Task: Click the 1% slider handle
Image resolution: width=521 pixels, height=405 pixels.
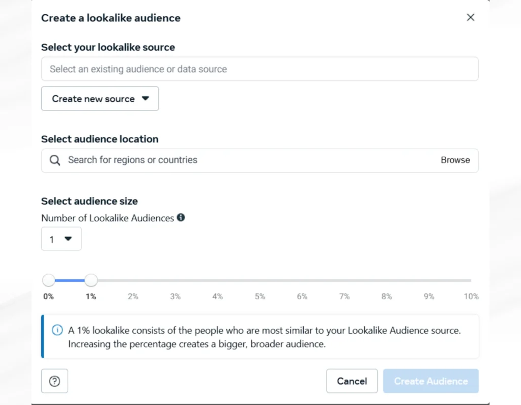Action: coord(91,280)
